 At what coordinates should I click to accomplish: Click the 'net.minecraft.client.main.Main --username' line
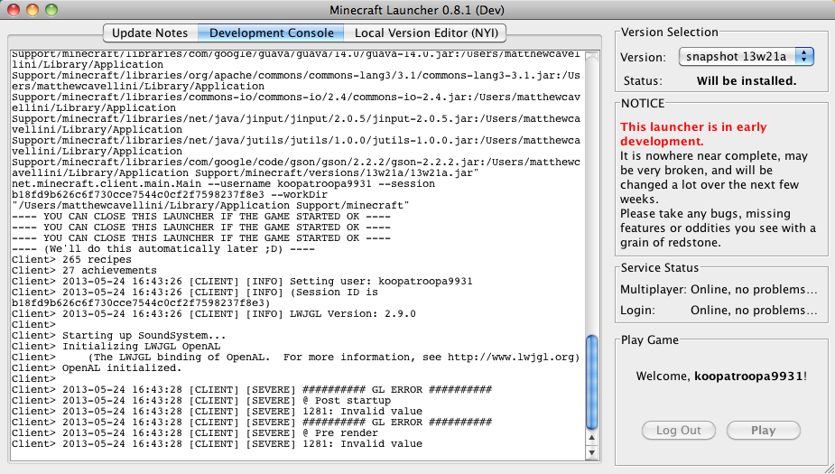click(223, 184)
